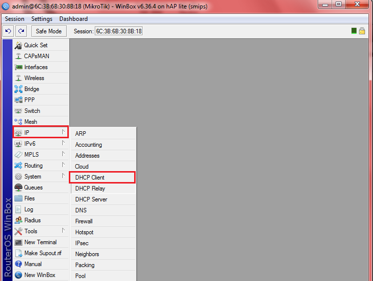373x281 pixels.
Task: Maximize the WinBox window
Action: [339, 4]
